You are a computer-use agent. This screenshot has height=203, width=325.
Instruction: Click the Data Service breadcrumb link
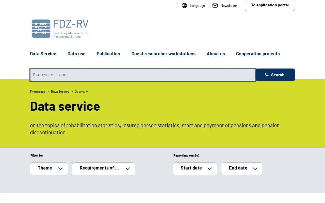[60, 92]
